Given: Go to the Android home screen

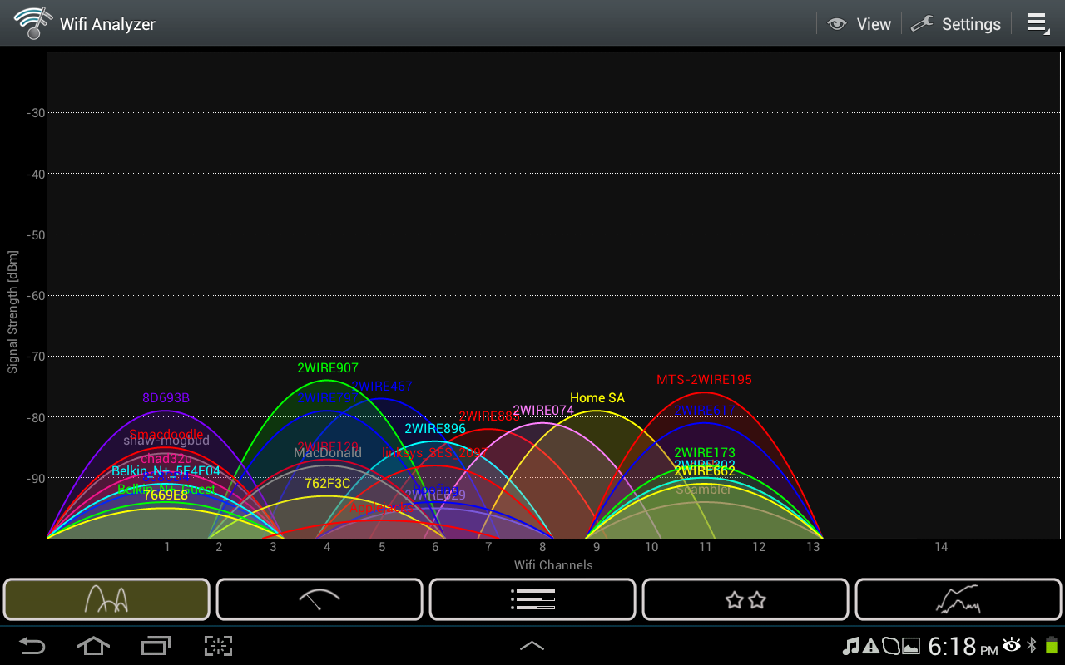Looking at the screenshot, I should coord(93,646).
